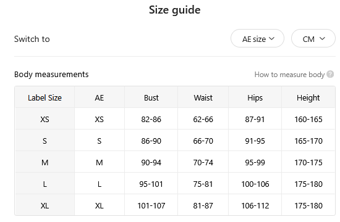Select height value 170-175 cell
The image size is (340, 222).
click(x=308, y=162)
